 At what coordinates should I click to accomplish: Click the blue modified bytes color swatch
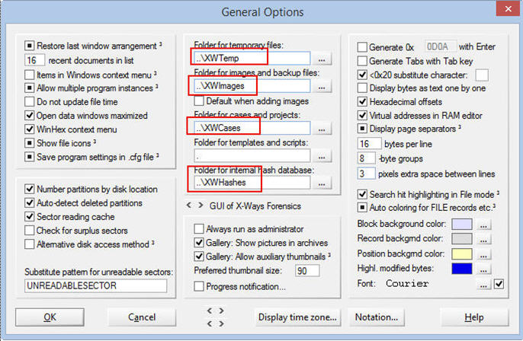(x=461, y=268)
